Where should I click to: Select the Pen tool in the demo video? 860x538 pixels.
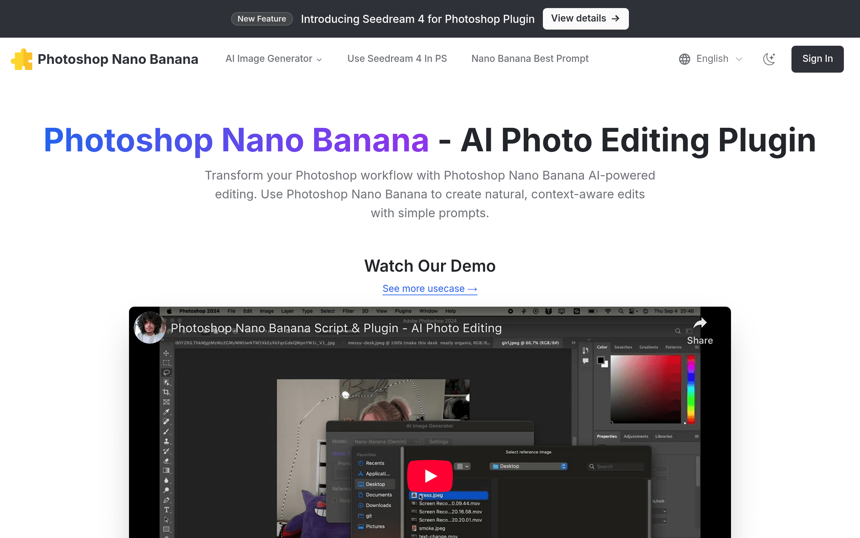166,500
